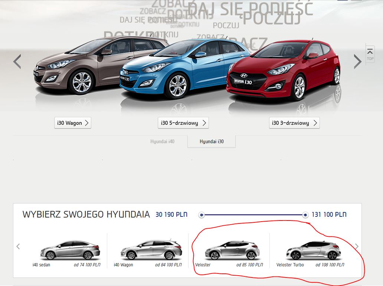
Task: Switch to the Hyundai i40 tab
Action: [162, 141]
